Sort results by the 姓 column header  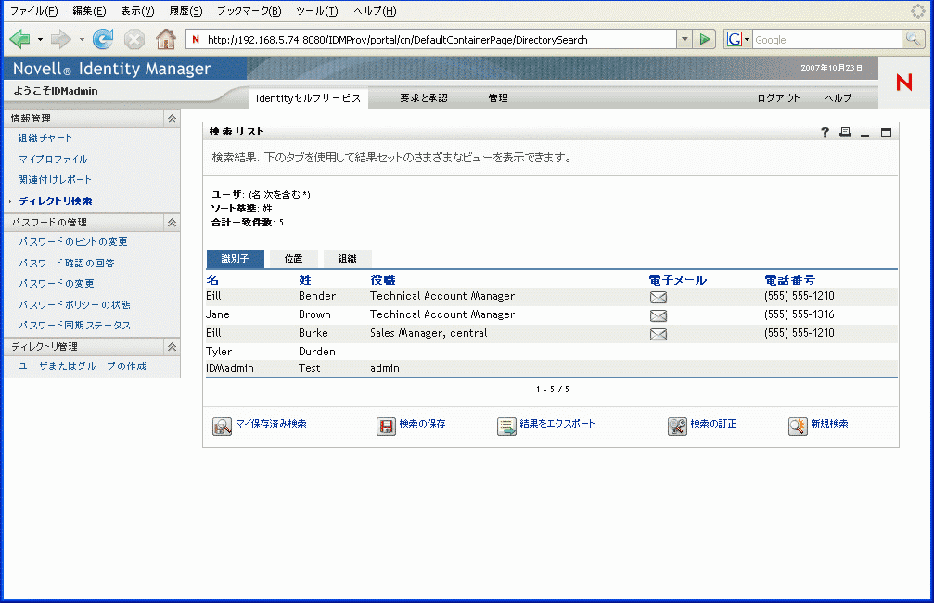(305, 279)
